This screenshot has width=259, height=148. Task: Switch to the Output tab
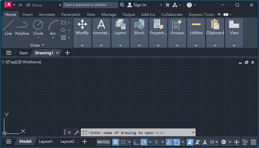129,15
